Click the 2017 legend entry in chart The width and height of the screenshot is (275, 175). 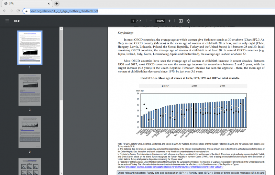coord(165,86)
